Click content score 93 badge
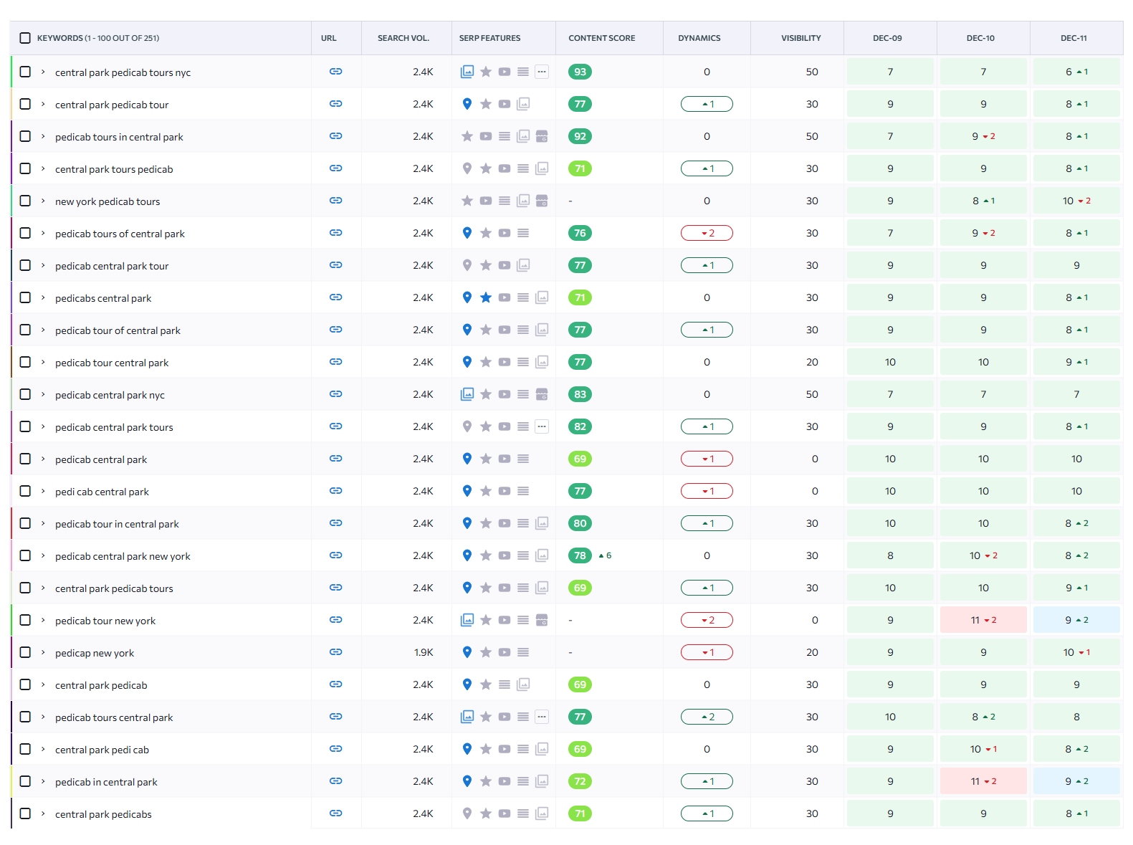The image size is (1133, 845). 580,72
